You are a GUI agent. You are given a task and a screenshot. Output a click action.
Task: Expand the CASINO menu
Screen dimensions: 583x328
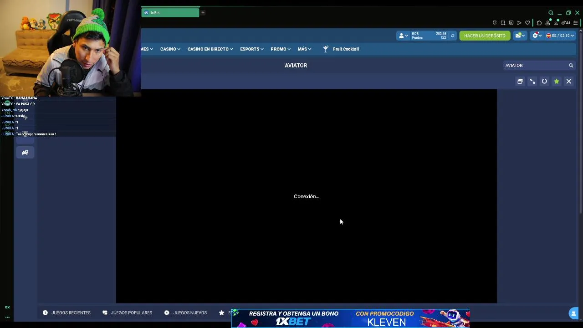tap(170, 49)
